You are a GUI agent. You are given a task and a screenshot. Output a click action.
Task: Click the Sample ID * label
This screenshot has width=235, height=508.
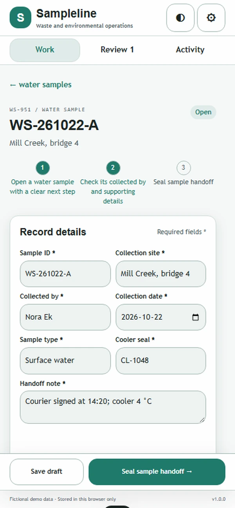38,253
